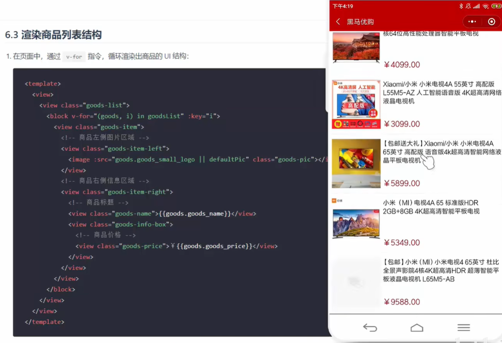The width and height of the screenshot is (502, 343).
Task: Tap the circular close icon in capsule
Action: 491,22
